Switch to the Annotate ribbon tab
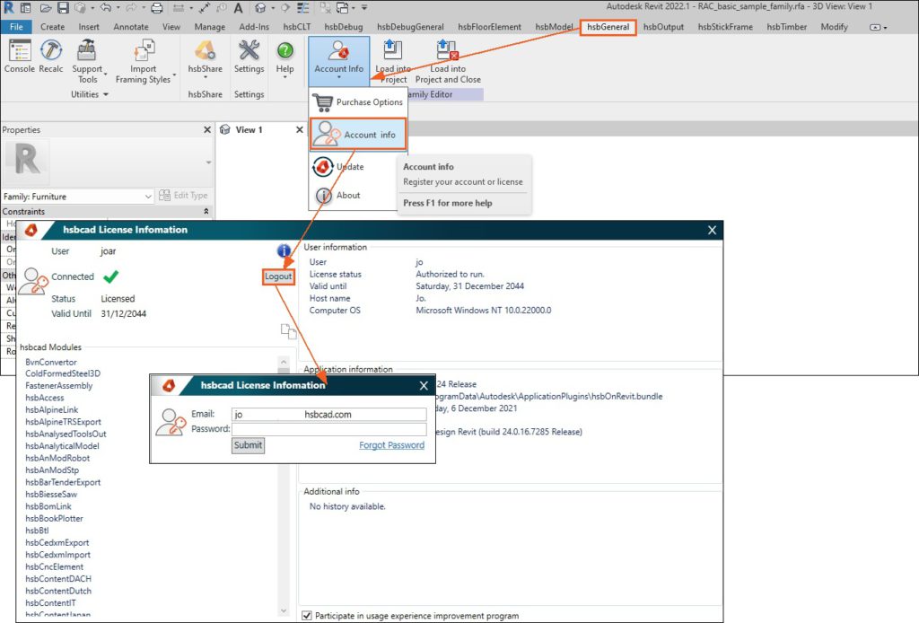This screenshot has width=919, height=623. 131,27
